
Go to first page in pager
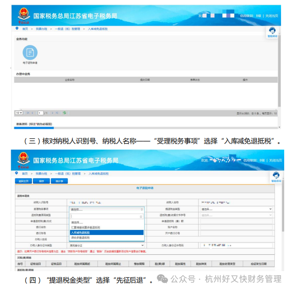[x=28, y=113]
